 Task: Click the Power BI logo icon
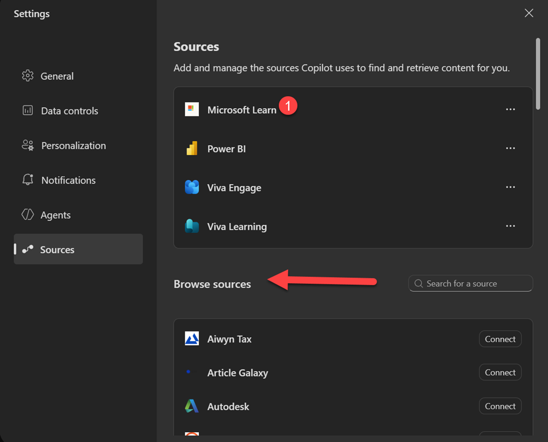(192, 148)
